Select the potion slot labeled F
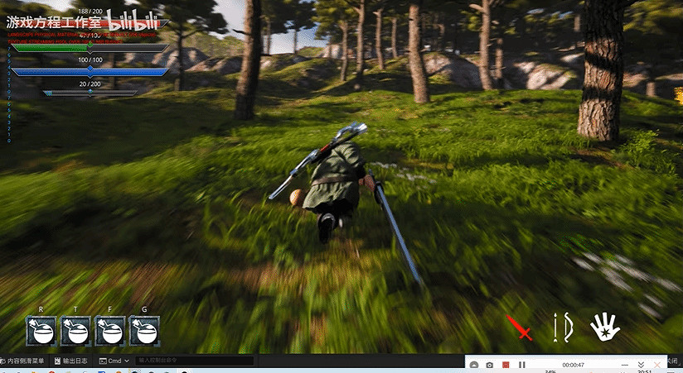 110,330
